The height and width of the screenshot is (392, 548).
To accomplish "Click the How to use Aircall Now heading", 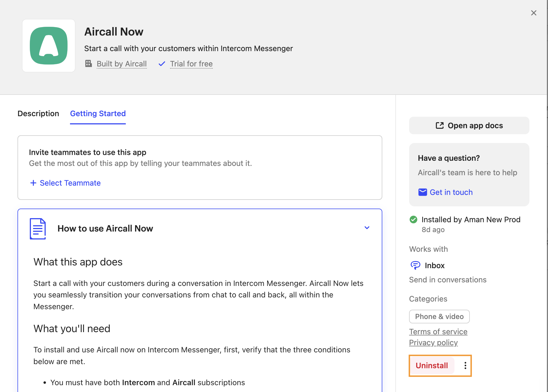I will (x=105, y=228).
